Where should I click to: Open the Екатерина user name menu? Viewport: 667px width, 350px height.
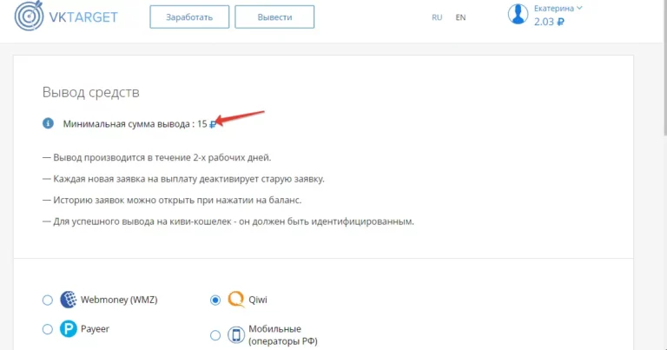click(553, 8)
